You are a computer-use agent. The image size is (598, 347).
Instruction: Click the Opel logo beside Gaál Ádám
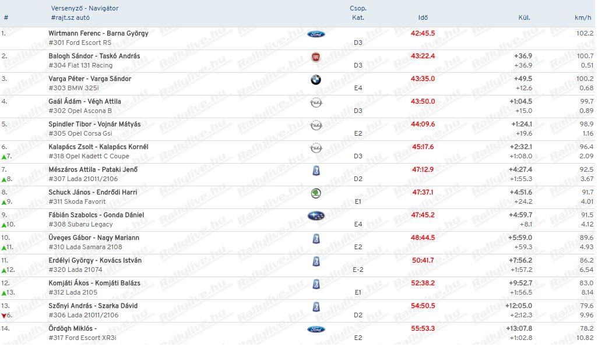pyautogui.click(x=316, y=102)
